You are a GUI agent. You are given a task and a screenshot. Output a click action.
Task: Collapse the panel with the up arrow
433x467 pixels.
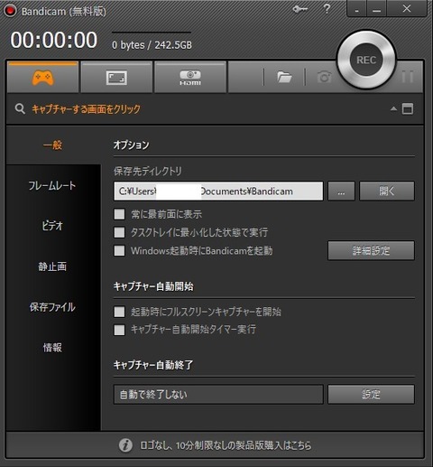point(393,108)
